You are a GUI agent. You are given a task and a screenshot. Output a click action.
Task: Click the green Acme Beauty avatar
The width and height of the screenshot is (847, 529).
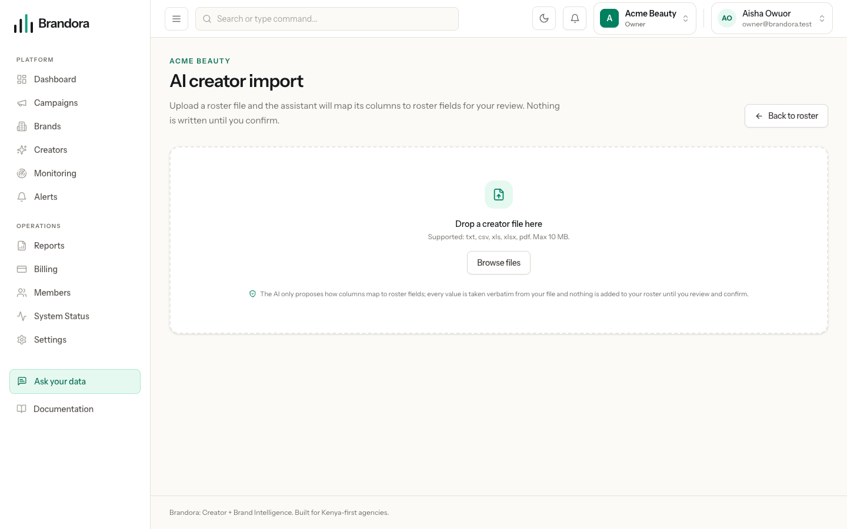[x=609, y=18]
